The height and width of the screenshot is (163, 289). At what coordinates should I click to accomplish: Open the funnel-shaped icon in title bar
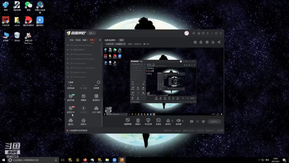[x=203, y=33]
